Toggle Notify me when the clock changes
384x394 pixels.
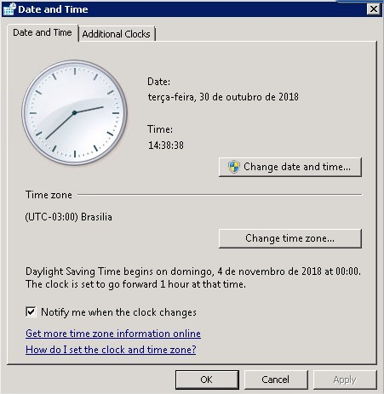coord(31,312)
